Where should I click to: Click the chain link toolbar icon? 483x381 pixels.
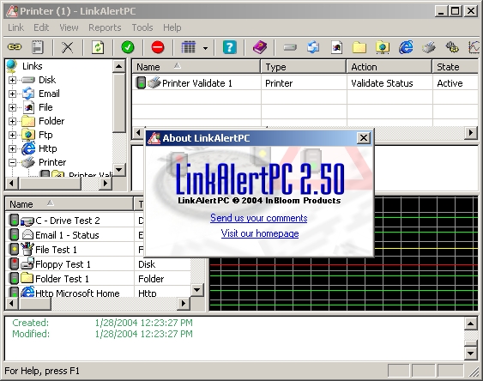pyautogui.click(x=15, y=47)
